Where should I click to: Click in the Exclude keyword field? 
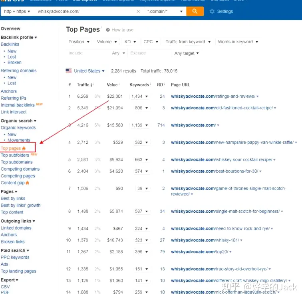(x=149, y=53)
